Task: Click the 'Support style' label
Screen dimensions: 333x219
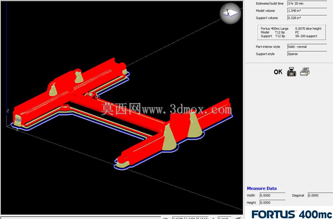Action: (x=265, y=54)
